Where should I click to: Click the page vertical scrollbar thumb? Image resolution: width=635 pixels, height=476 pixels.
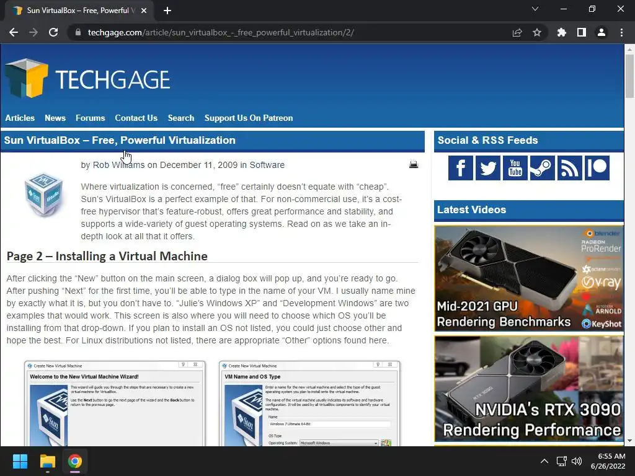[x=629, y=76]
